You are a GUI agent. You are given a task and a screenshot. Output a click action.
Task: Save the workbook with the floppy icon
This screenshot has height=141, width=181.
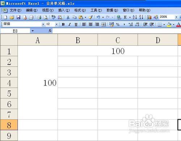pyautogui.click(x=18, y=17)
